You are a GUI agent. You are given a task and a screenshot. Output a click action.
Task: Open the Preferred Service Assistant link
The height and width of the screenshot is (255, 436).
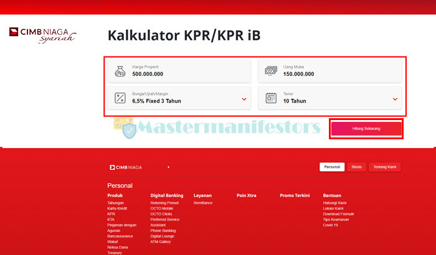(x=165, y=222)
